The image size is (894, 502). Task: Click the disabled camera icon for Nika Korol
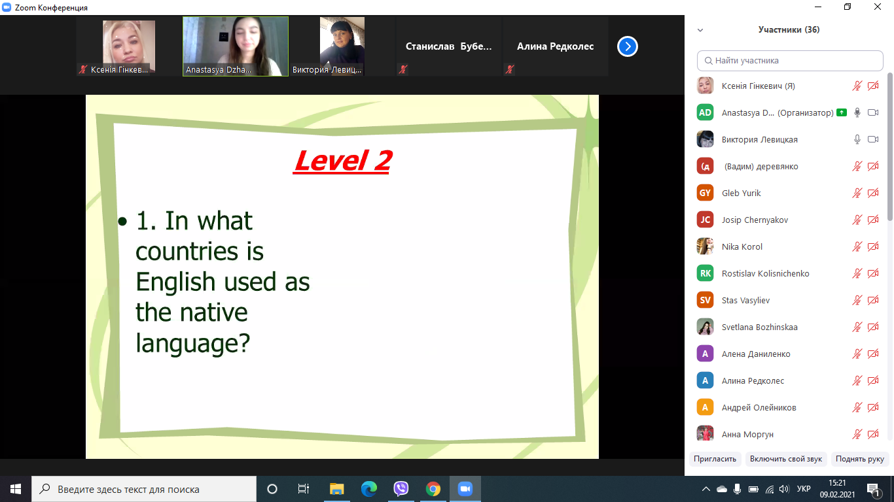[873, 246]
